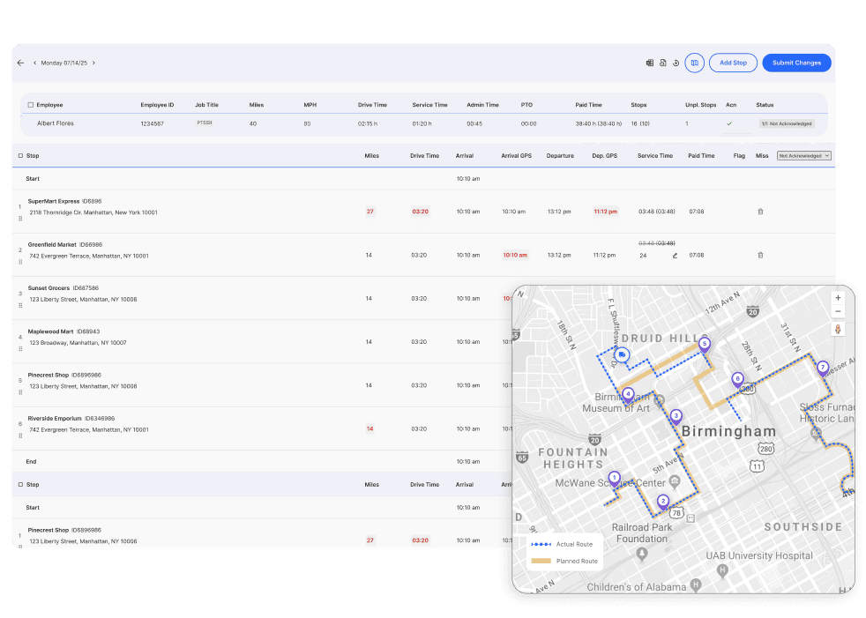Image resolution: width=866 pixels, height=618 pixels.
Task: Delete Greenfield Market stop trash icon
Action: coord(760,255)
